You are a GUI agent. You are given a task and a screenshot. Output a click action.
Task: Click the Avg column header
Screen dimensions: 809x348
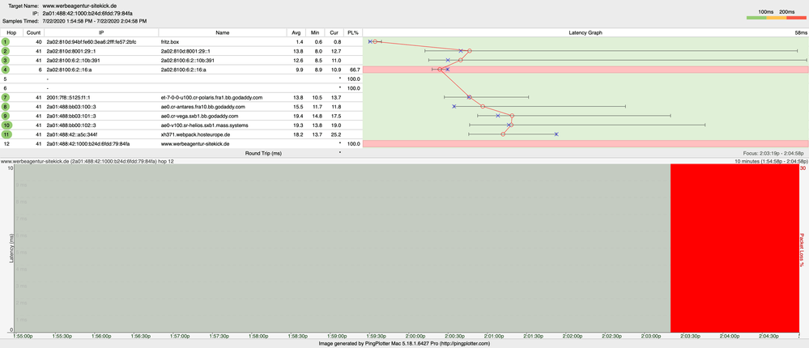point(296,32)
